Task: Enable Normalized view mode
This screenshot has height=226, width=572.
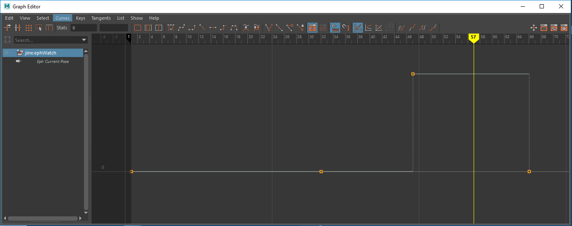Action: click(x=379, y=28)
